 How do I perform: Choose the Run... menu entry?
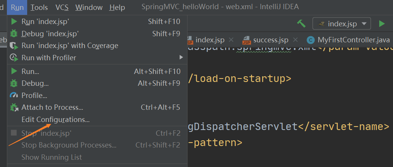pos(97,71)
